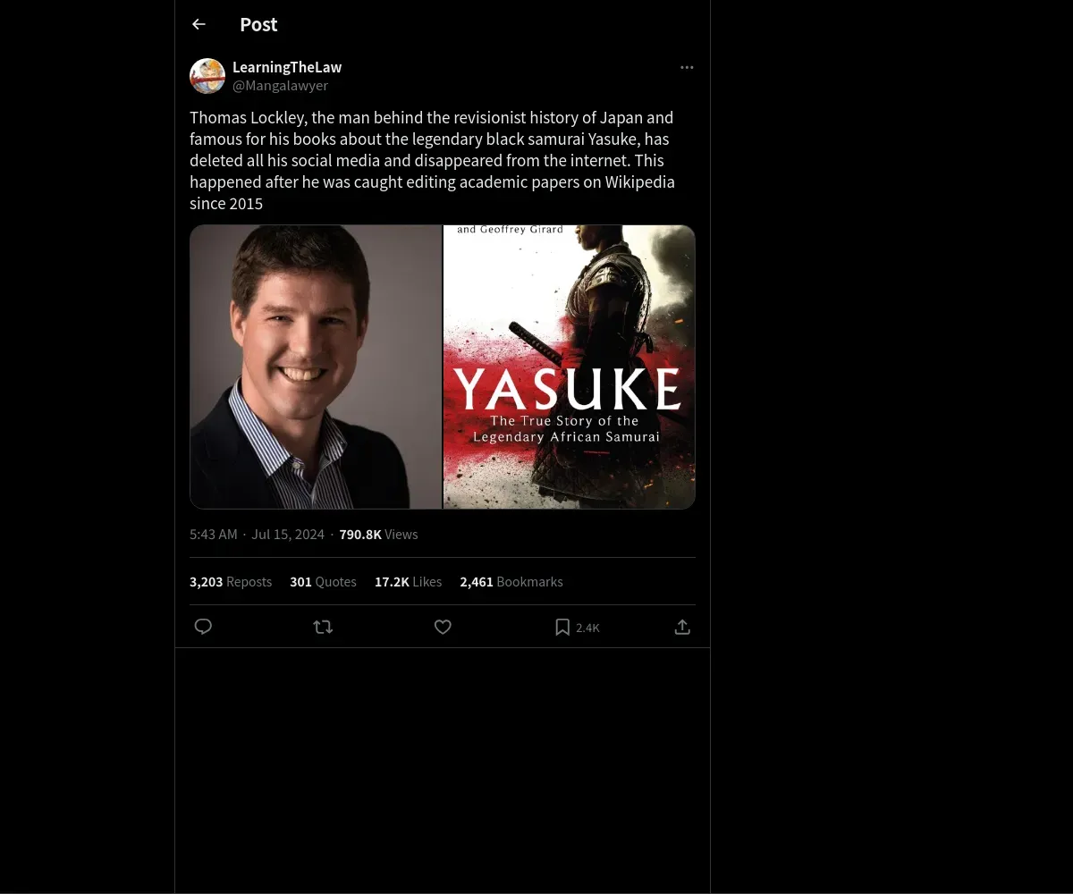
Task: Open the 2,461 Bookmarks count
Action: point(511,582)
